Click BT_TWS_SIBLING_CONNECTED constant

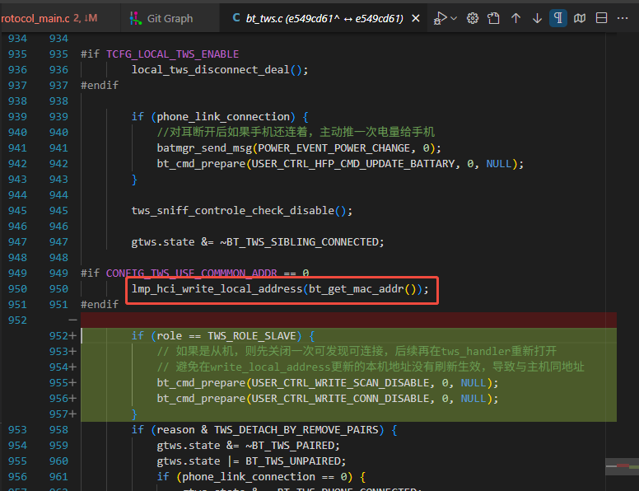point(303,242)
